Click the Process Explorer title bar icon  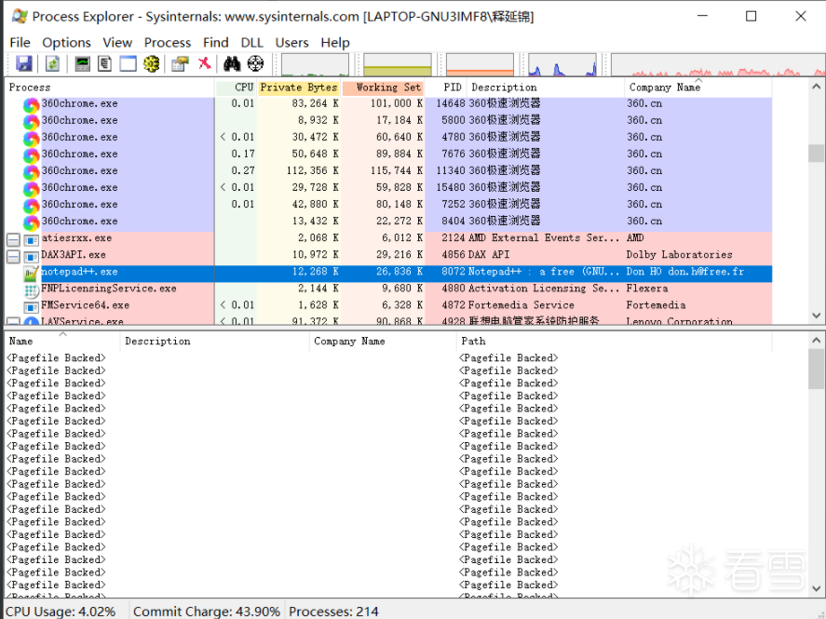(20, 17)
